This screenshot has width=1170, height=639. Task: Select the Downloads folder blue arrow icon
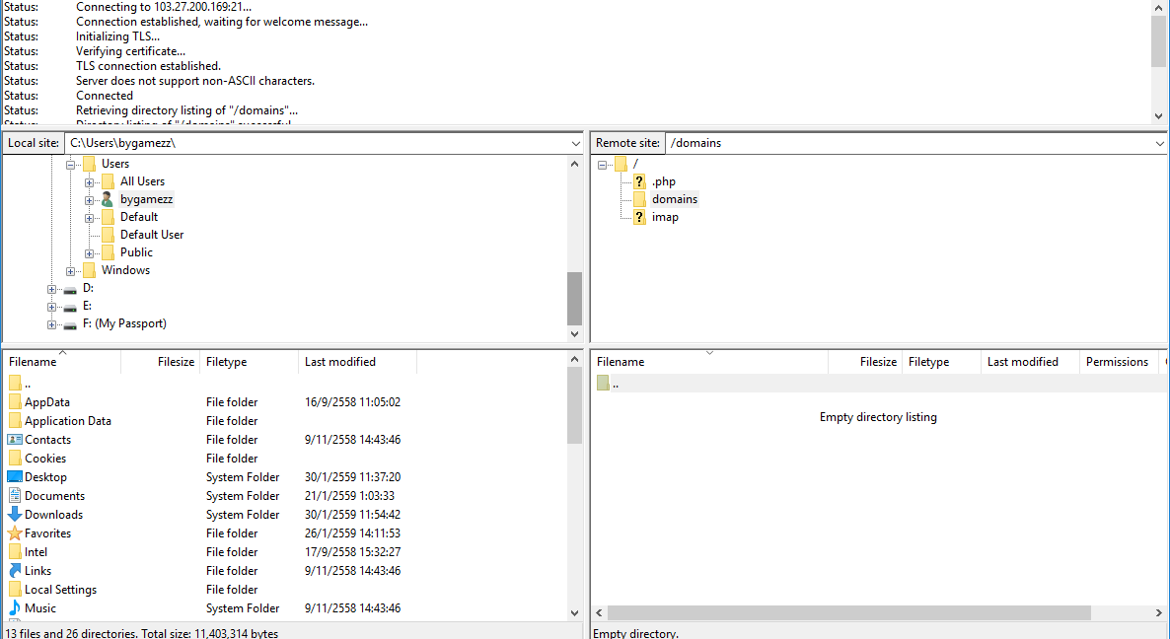point(15,515)
